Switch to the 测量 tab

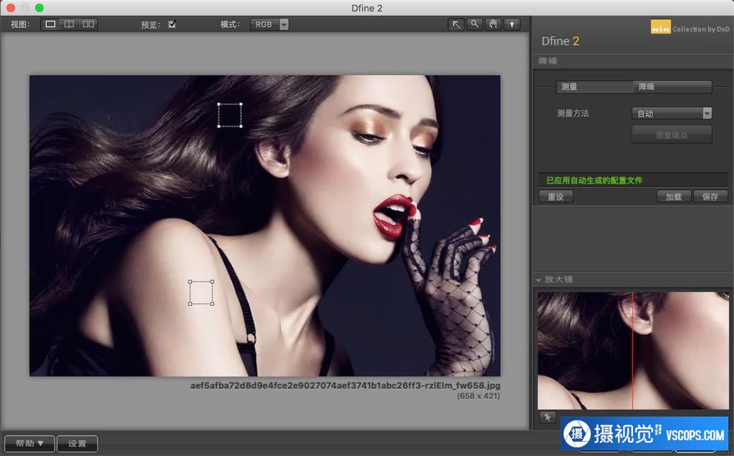[x=594, y=87]
